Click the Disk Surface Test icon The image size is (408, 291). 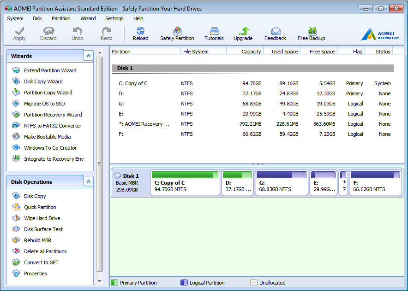(16, 229)
